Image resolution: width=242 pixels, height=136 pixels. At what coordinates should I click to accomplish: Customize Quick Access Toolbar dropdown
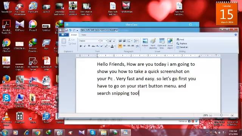click(77, 30)
